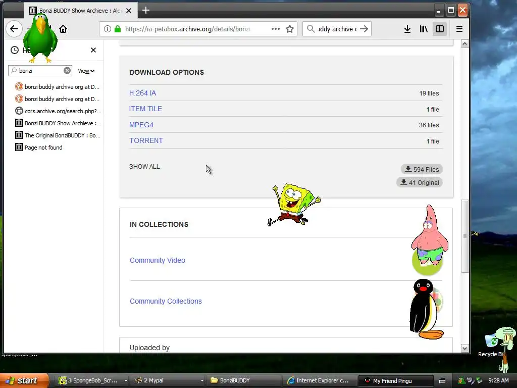Click the search bar magnifier icon
Image resolution: width=517 pixels, height=388 pixels.
click(x=311, y=29)
